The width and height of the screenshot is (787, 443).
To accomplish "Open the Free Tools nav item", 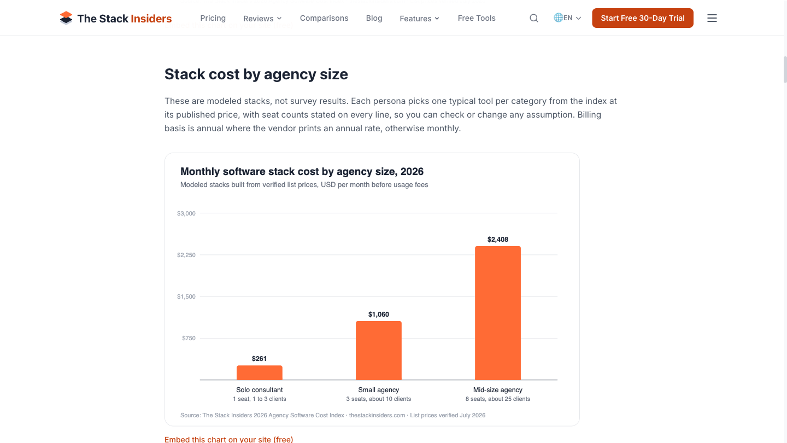I will tap(477, 18).
